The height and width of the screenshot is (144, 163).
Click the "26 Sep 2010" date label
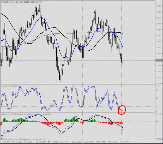pyautogui.click(x=77, y=142)
